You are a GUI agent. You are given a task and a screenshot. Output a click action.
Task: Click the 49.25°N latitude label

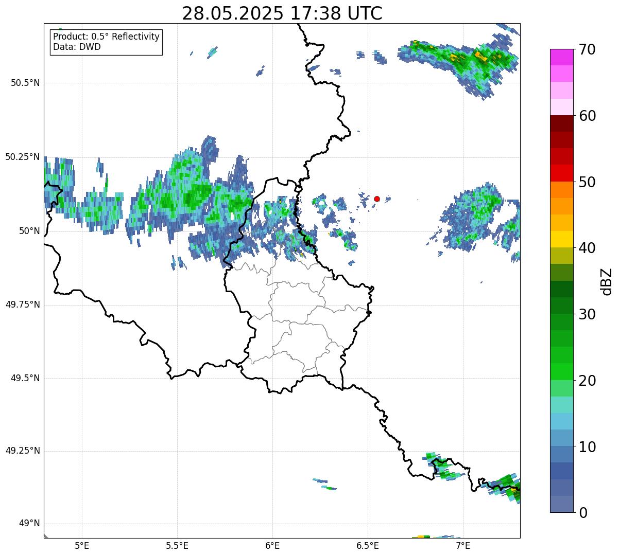(x=23, y=451)
